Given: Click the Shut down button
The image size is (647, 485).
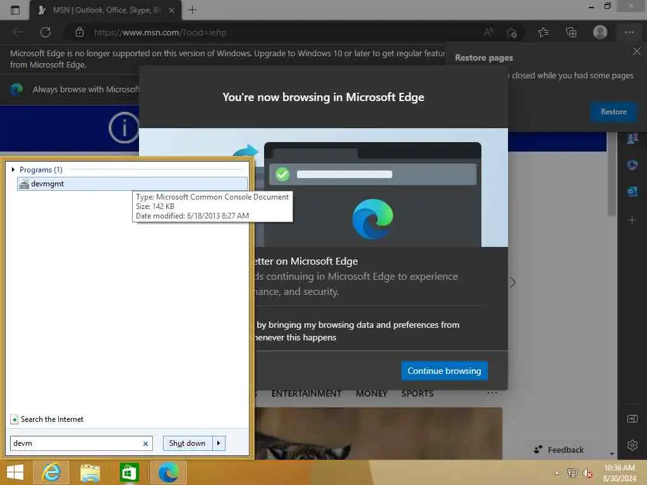Looking at the screenshot, I should 187,443.
